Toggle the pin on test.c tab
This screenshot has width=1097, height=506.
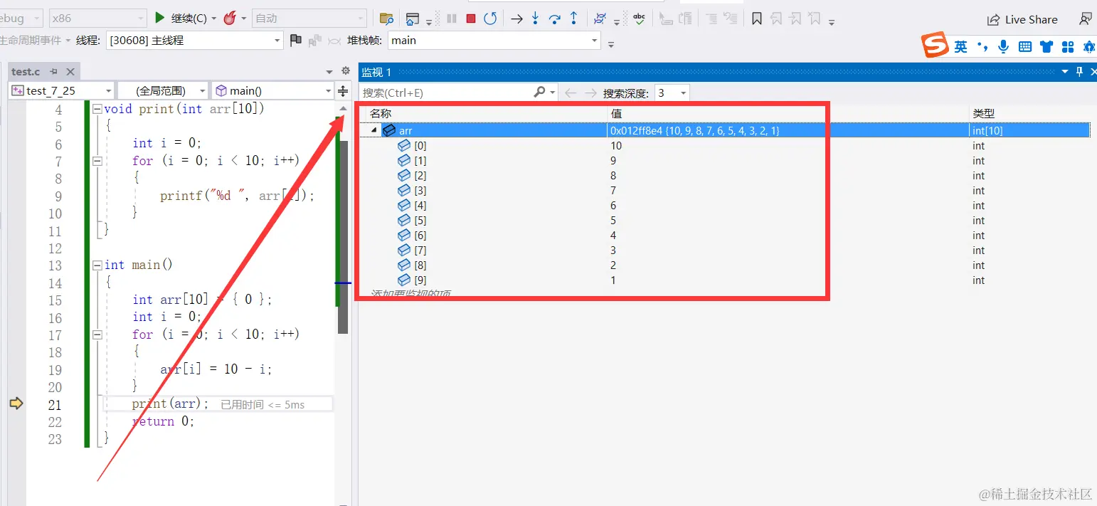pyautogui.click(x=54, y=72)
